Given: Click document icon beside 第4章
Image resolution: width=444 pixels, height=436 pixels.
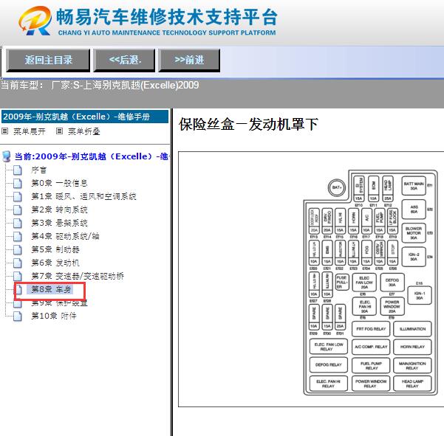Looking at the screenshot, I should 18,237.
